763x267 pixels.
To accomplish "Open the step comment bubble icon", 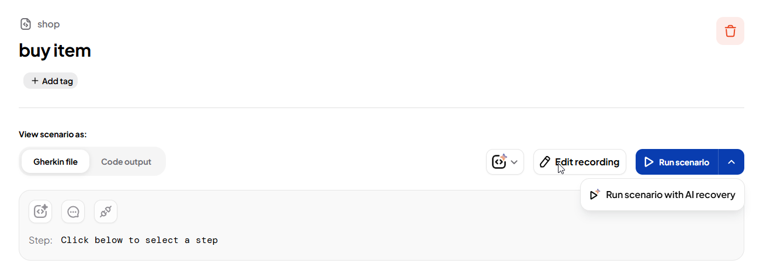I will point(73,211).
